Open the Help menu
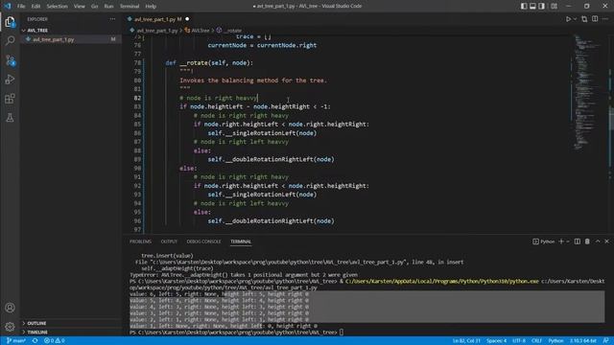 pyautogui.click(x=151, y=7)
